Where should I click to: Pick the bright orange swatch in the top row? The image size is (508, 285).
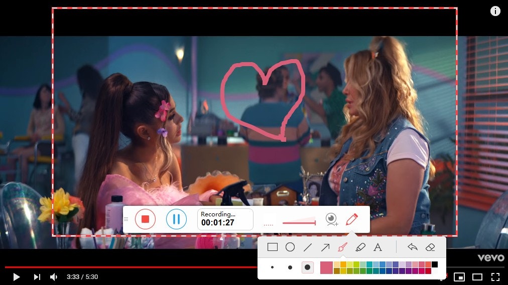[x=343, y=264]
